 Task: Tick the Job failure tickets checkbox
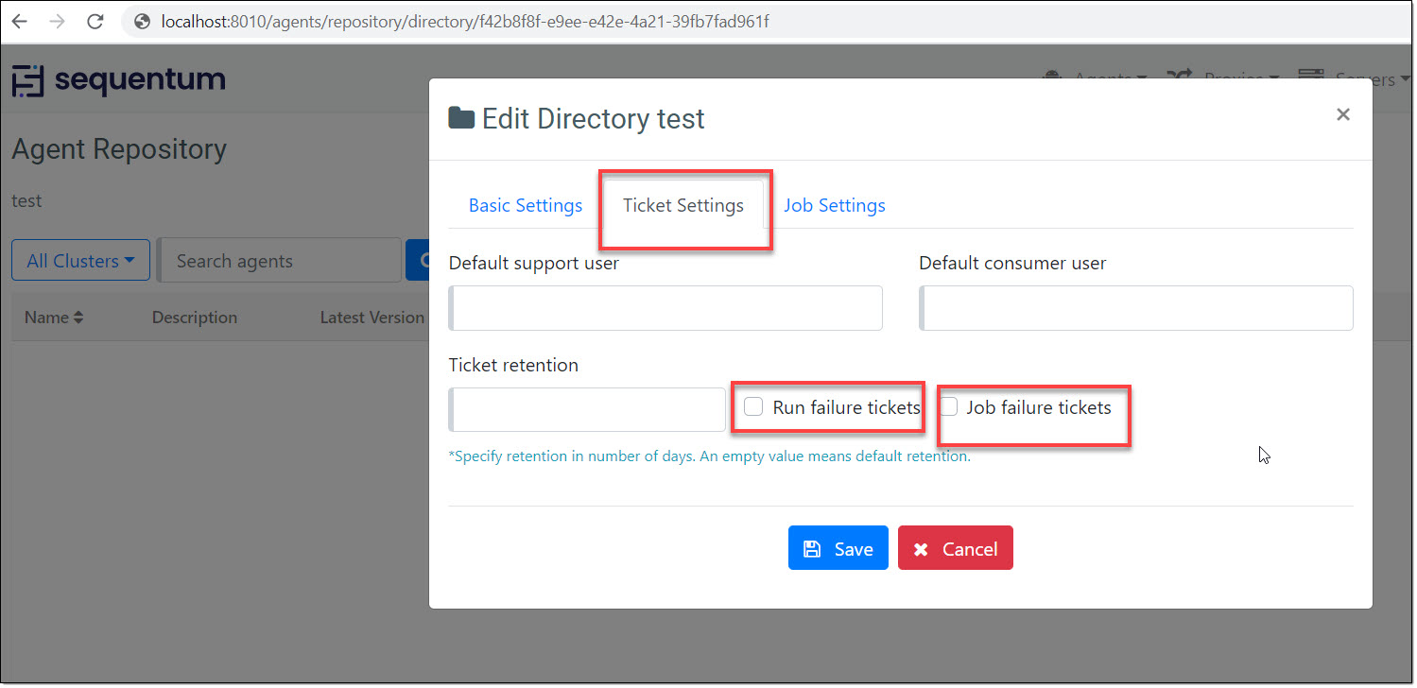[949, 407]
